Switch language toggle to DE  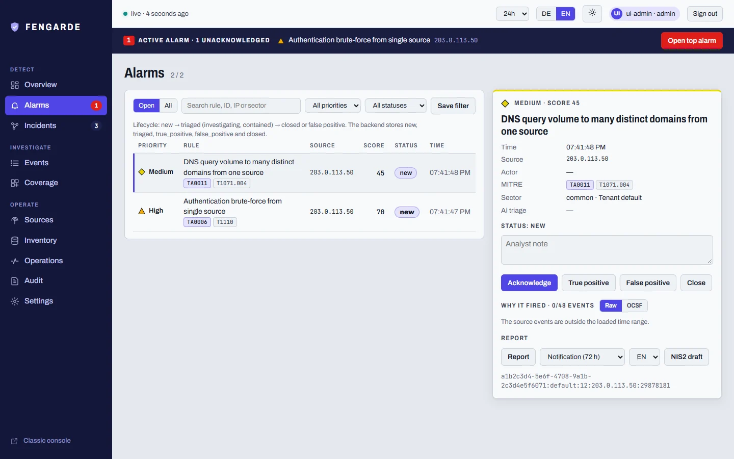546,14
